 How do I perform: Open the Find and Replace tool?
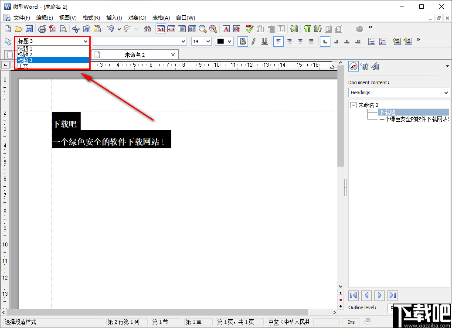tap(148, 28)
